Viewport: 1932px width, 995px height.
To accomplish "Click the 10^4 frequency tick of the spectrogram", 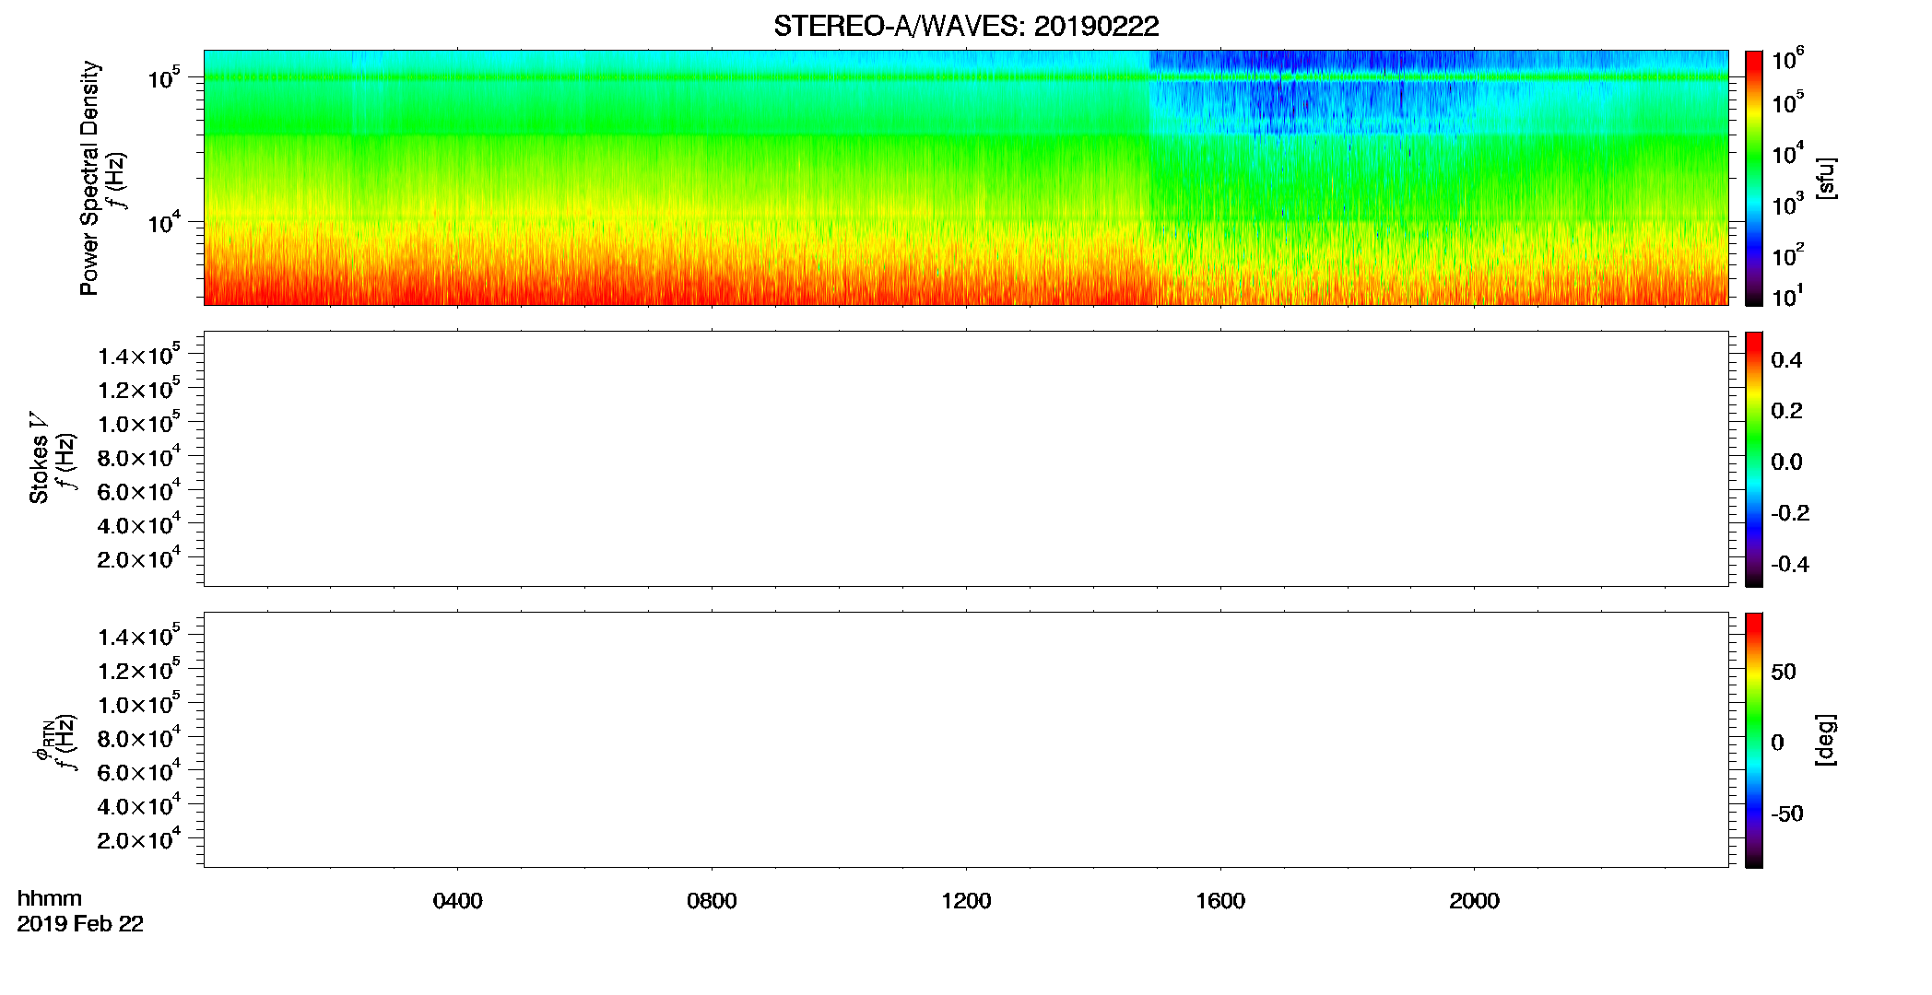I will pyautogui.click(x=163, y=221).
